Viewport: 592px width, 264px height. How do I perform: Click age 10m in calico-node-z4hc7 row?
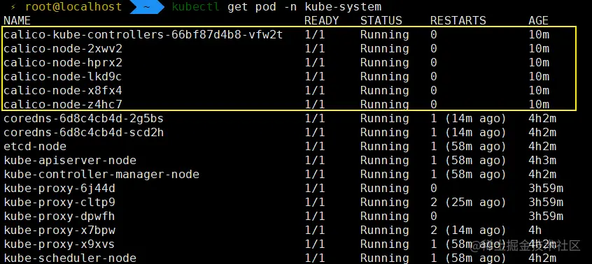point(539,104)
